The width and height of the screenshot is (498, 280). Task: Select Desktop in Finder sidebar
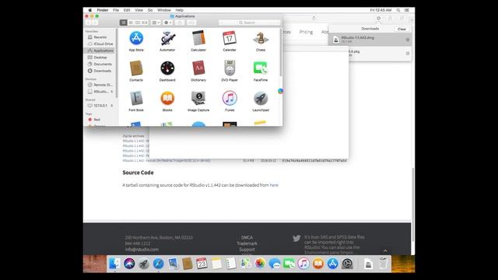pyautogui.click(x=100, y=58)
